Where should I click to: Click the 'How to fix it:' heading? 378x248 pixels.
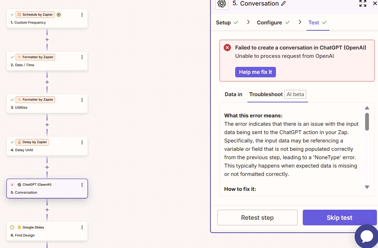[x=240, y=189]
